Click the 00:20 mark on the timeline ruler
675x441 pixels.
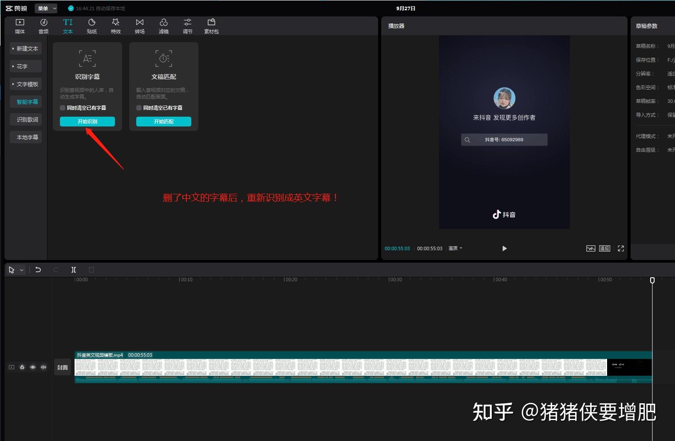[x=292, y=280]
